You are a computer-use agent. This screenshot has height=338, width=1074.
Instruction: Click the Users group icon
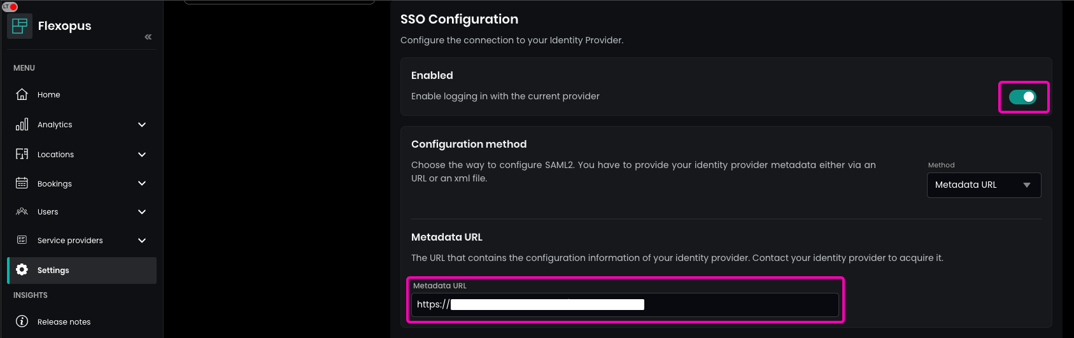pos(22,211)
